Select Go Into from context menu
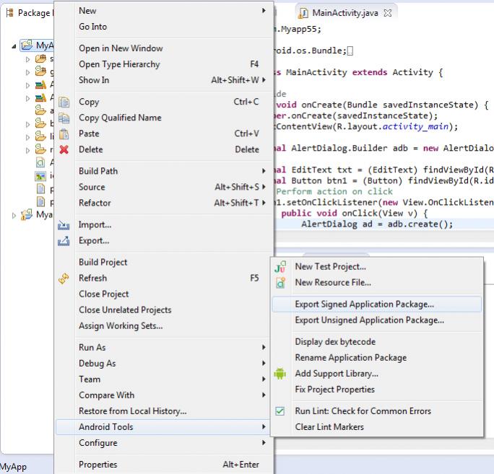 [x=163, y=27]
